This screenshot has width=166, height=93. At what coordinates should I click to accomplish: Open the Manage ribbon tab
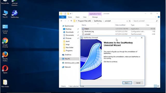95,17
